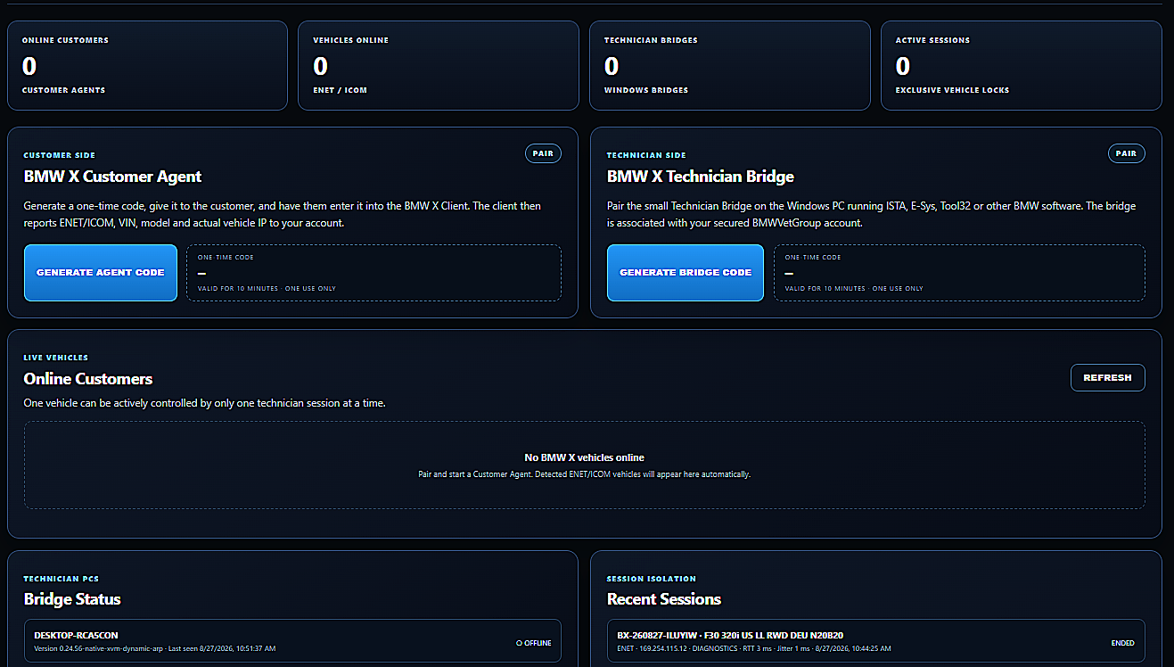Click the 'No BMW X vehicles online' message
Screen dimensions: 1174x667
coord(584,457)
